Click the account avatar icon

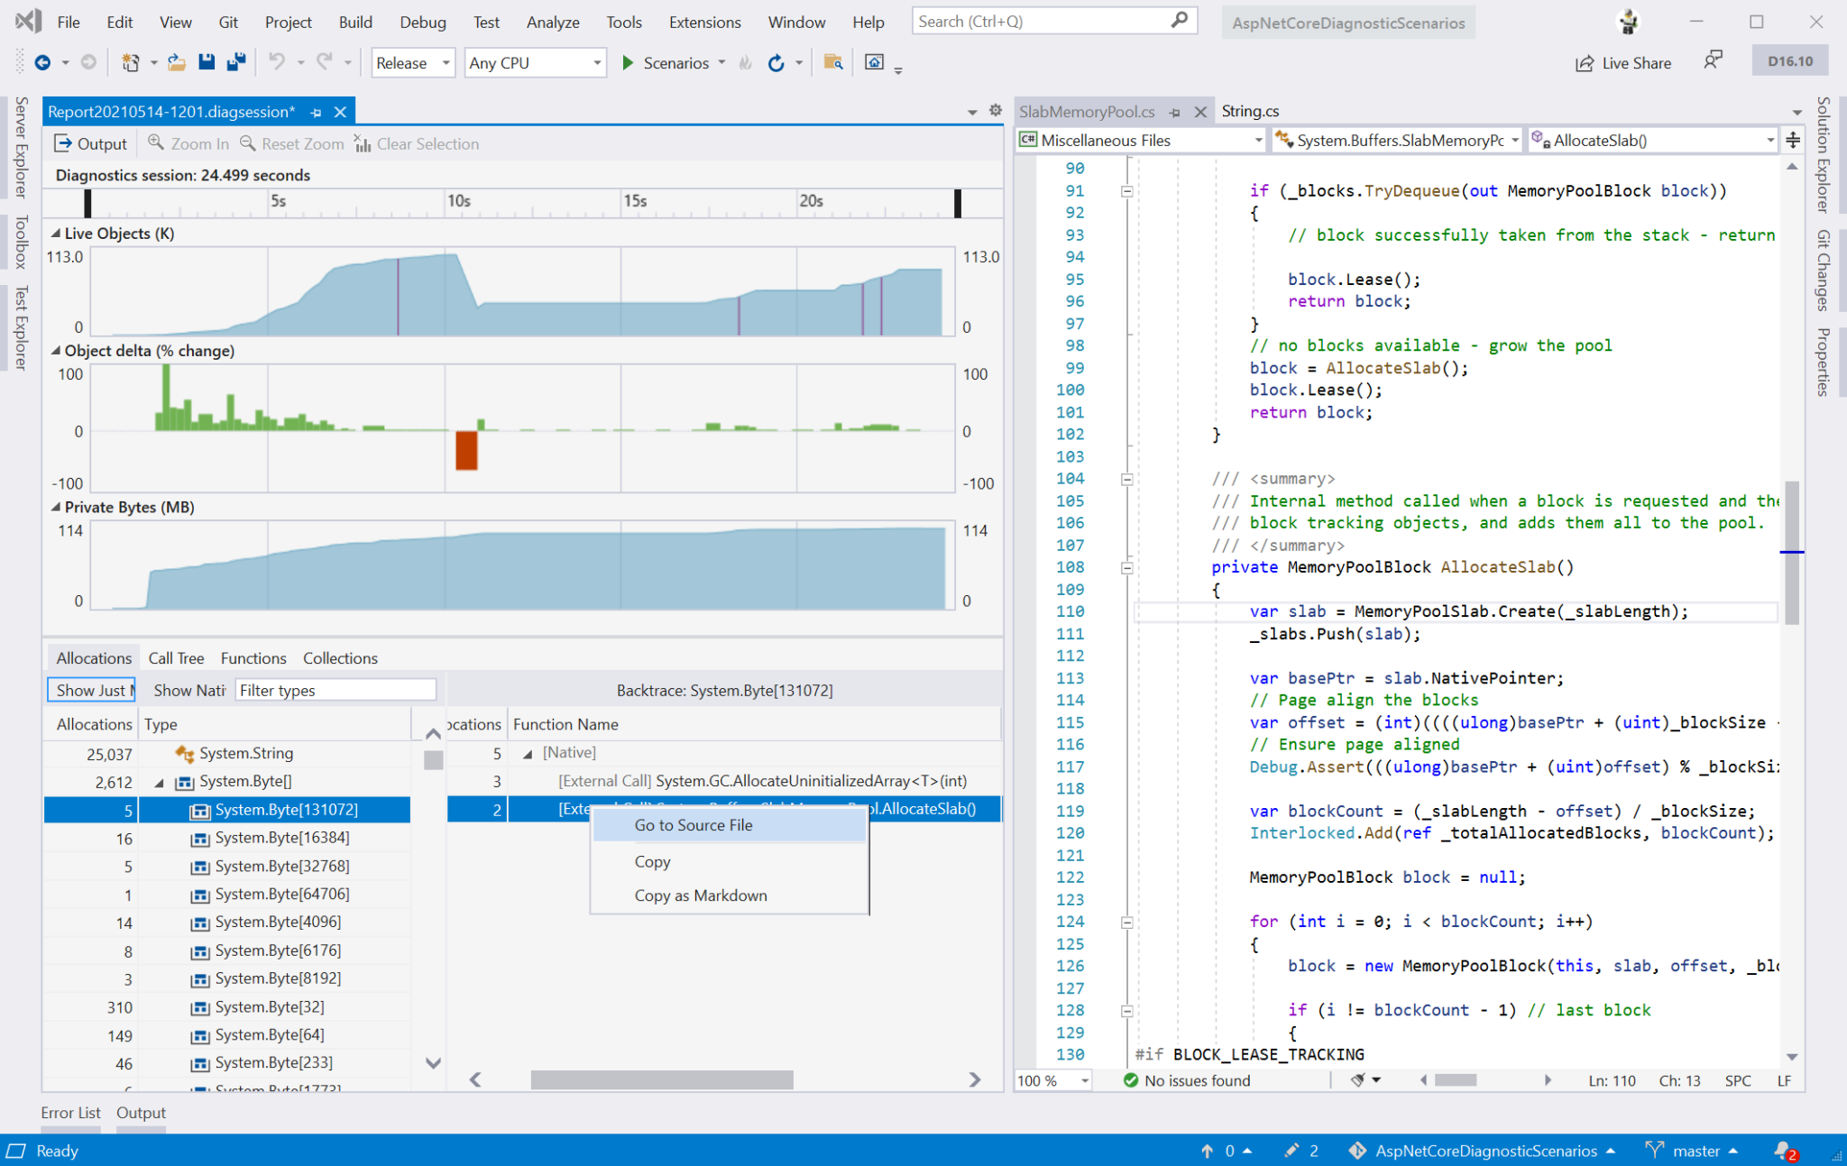(1628, 22)
